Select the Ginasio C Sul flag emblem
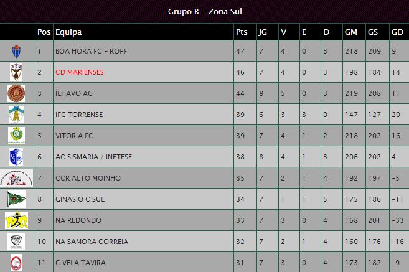The width and height of the screenshot is (409, 272). 16,199
